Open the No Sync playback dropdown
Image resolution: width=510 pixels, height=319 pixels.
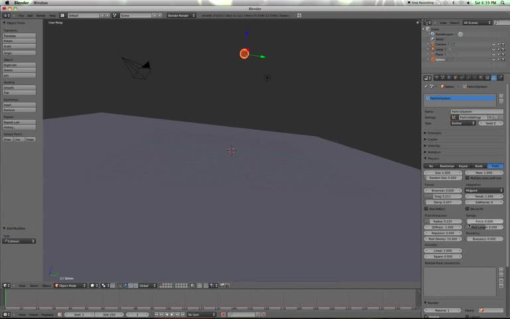point(201,314)
